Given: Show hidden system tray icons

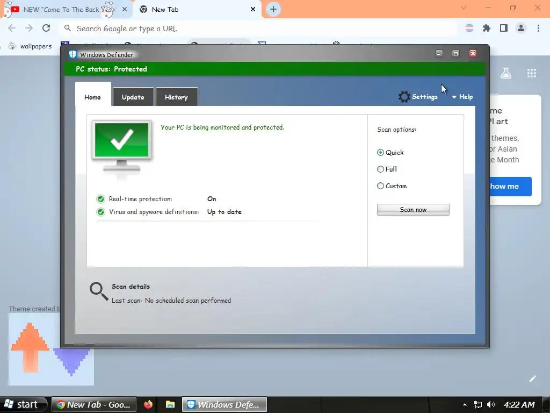Looking at the screenshot, I should click(x=465, y=404).
